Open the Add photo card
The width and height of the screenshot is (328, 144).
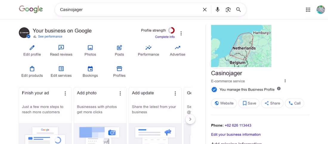[x=100, y=116]
